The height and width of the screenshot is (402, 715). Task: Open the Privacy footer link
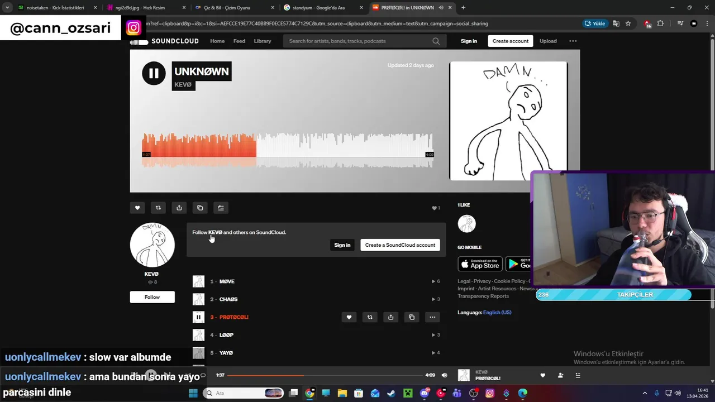click(482, 281)
